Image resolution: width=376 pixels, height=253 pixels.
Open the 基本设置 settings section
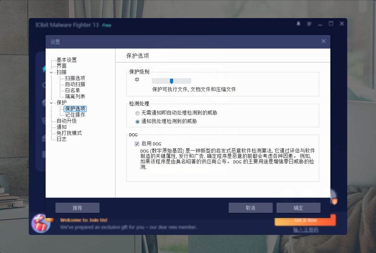pos(66,60)
